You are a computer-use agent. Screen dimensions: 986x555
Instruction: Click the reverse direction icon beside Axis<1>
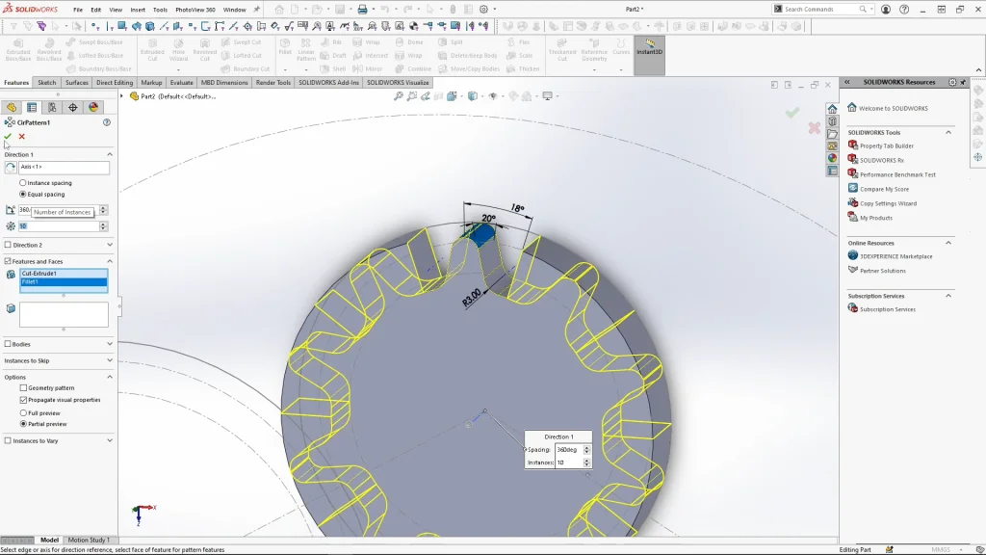[x=11, y=168]
